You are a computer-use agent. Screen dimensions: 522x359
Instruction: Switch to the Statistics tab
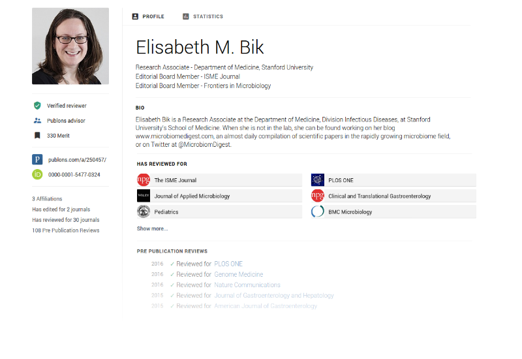click(203, 16)
